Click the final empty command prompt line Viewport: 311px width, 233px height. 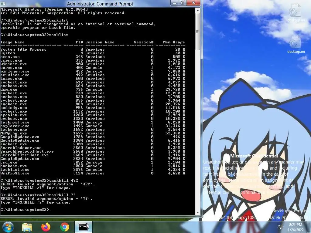point(25,210)
